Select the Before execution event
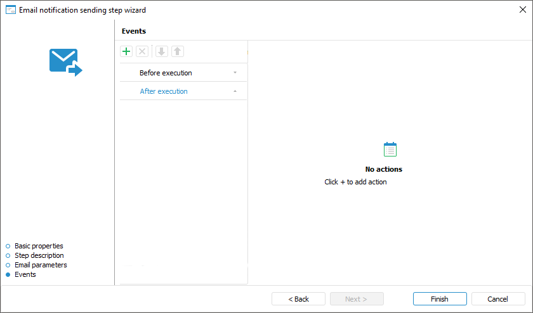 (166, 73)
